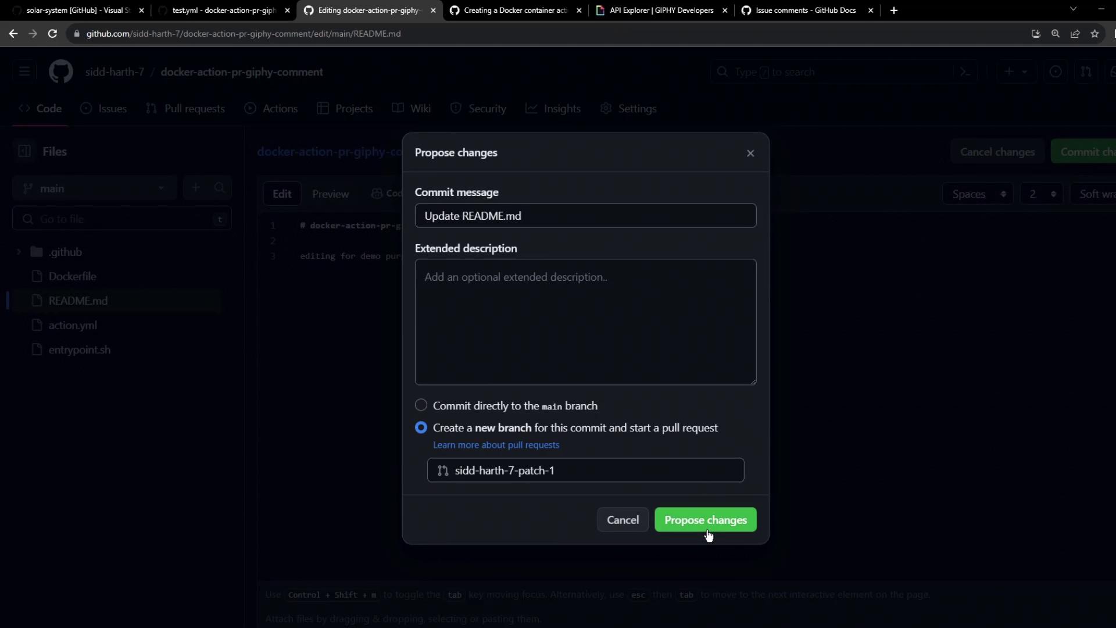The image size is (1116, 628).
Task: Select Create a new branch radio option
Action: (421, 427)
